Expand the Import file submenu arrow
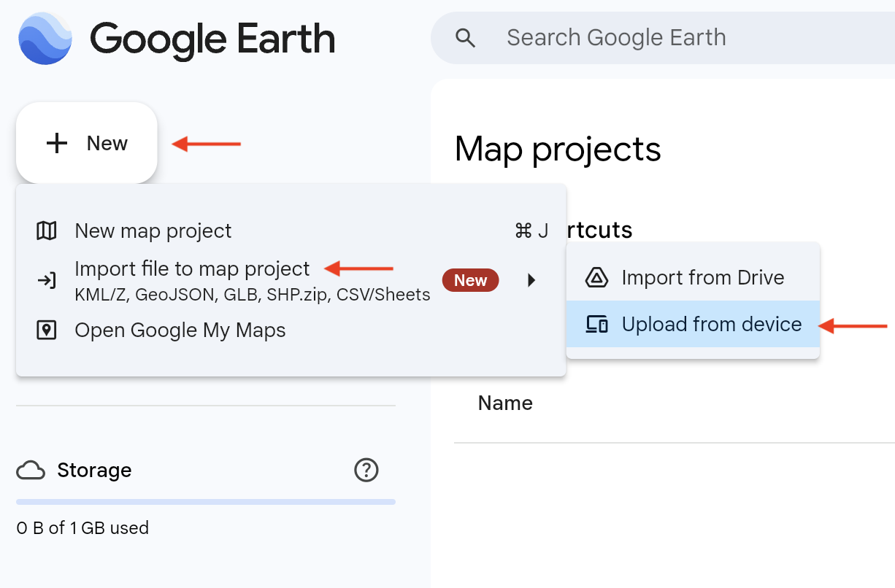The image size is (895, 588). pyautogui.click(x=531, y=280)
